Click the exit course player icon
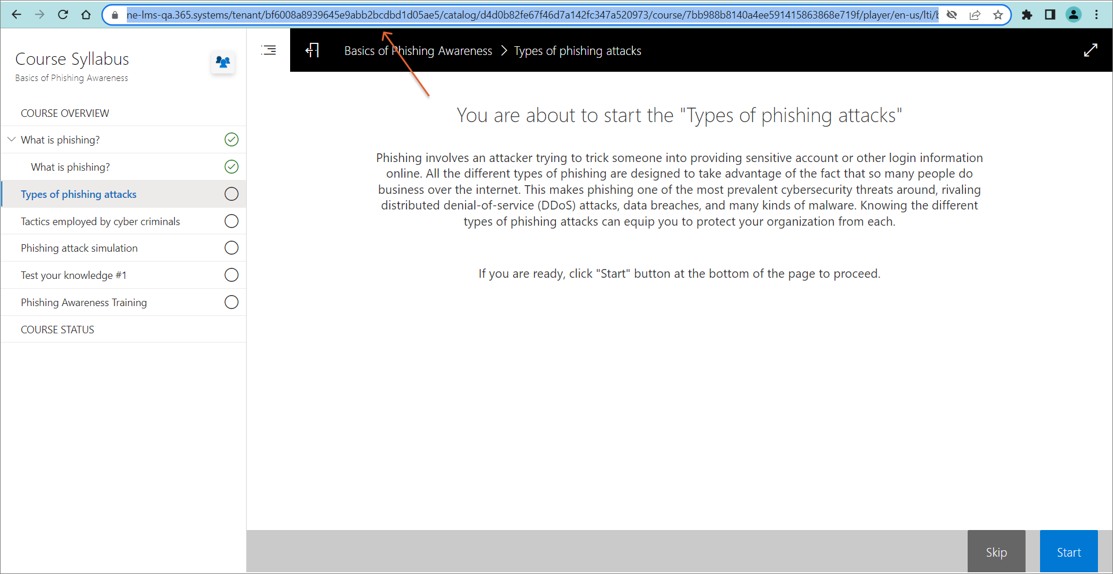 click(x=312, y=50)
